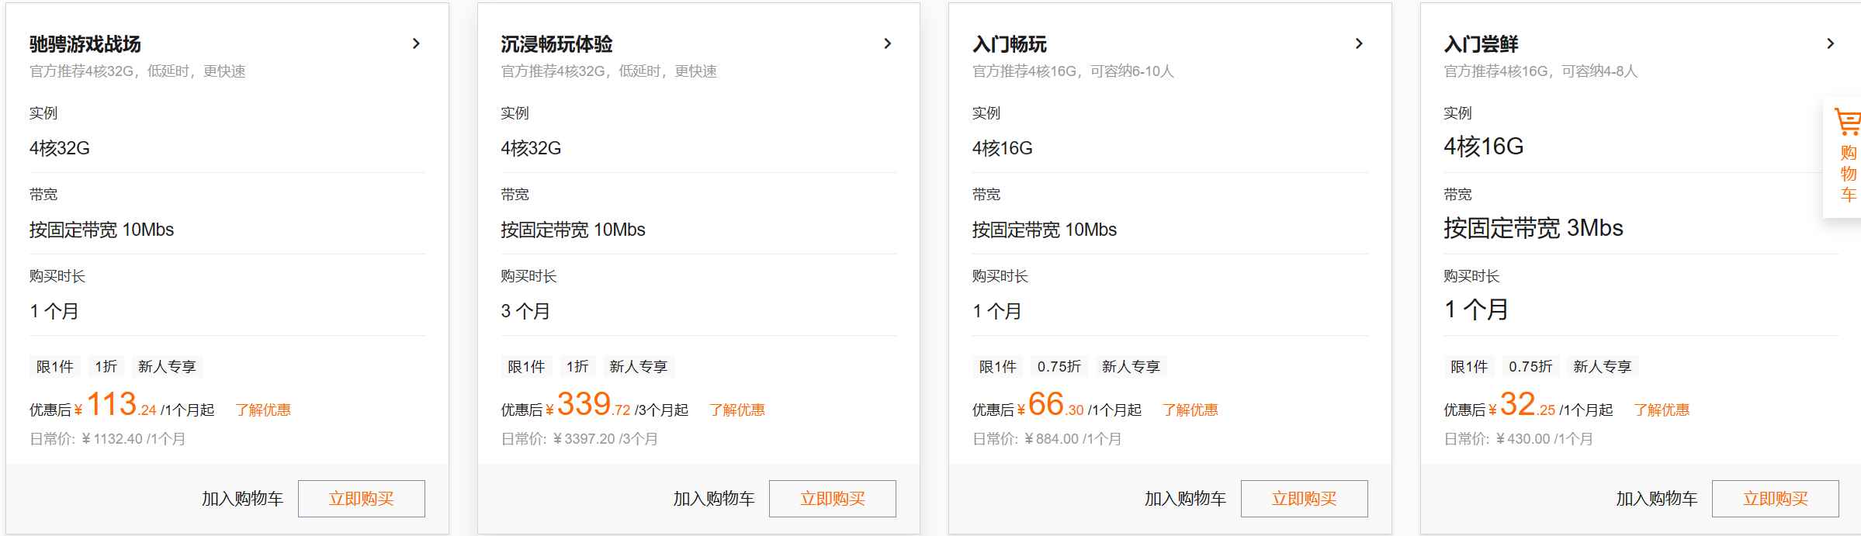Click 立即购买 on 驰骋游戏战场 card
The image size is (1861, 536).
361,499
